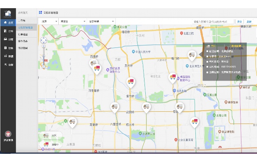
Task: Select the gray truck marker left of 定慧桥
Action: tap(72, 122)
